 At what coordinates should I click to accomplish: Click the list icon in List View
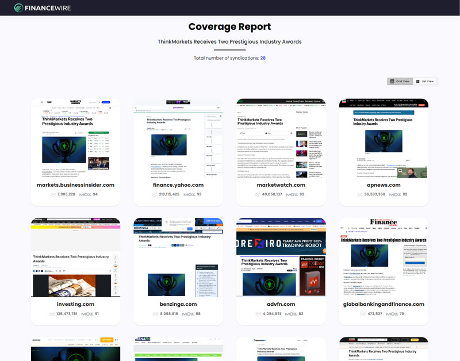click(x=417, y=81)
